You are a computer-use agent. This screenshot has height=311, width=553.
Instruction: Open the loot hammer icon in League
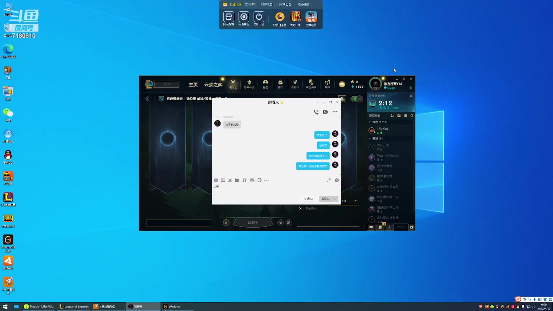(295, 84)
